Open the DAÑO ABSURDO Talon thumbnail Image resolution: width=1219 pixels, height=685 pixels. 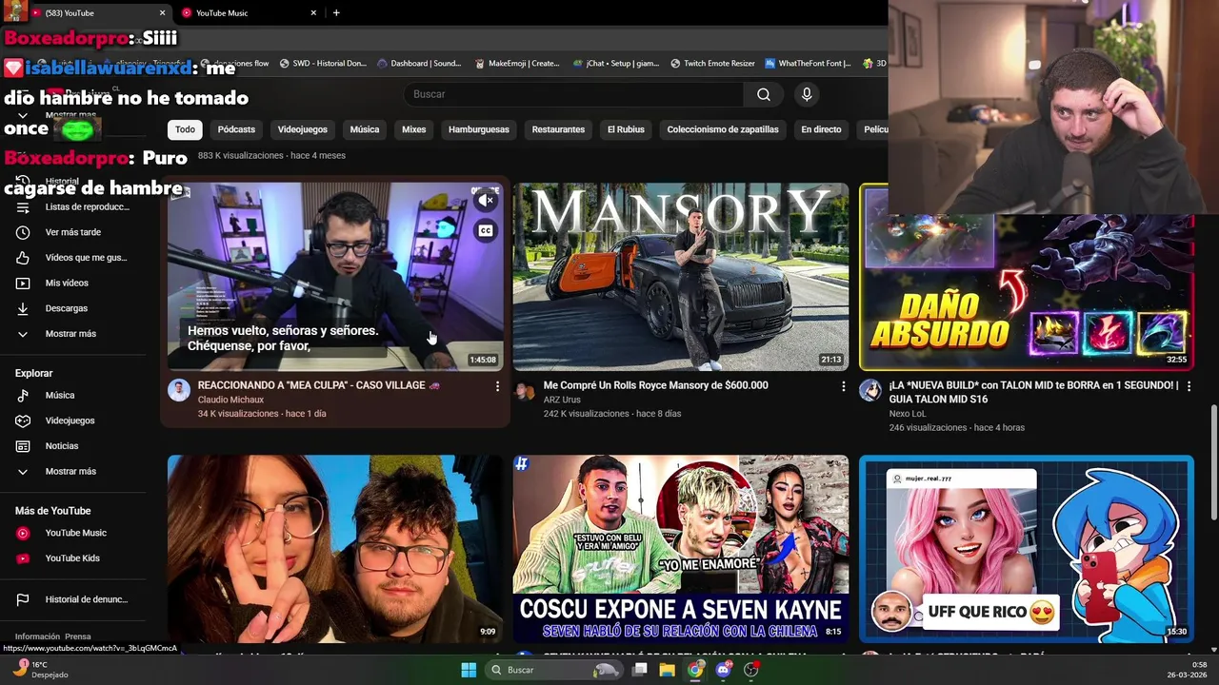[1027, 276]
